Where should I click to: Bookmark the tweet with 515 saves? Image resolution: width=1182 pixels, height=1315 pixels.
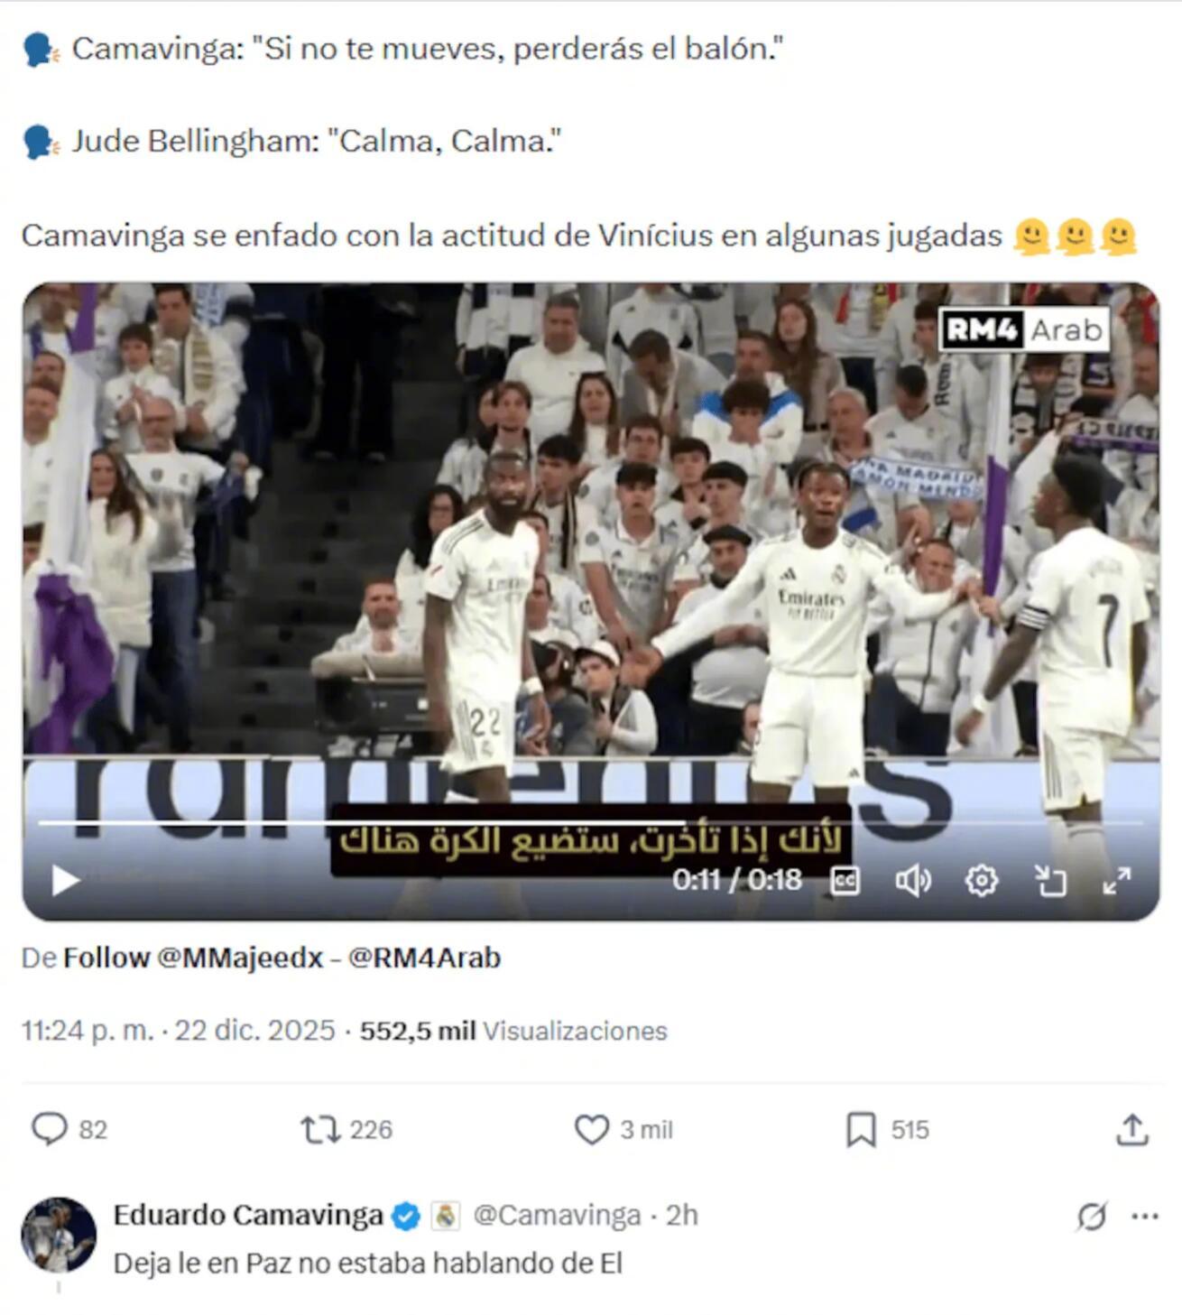[x=887, y=1129]
